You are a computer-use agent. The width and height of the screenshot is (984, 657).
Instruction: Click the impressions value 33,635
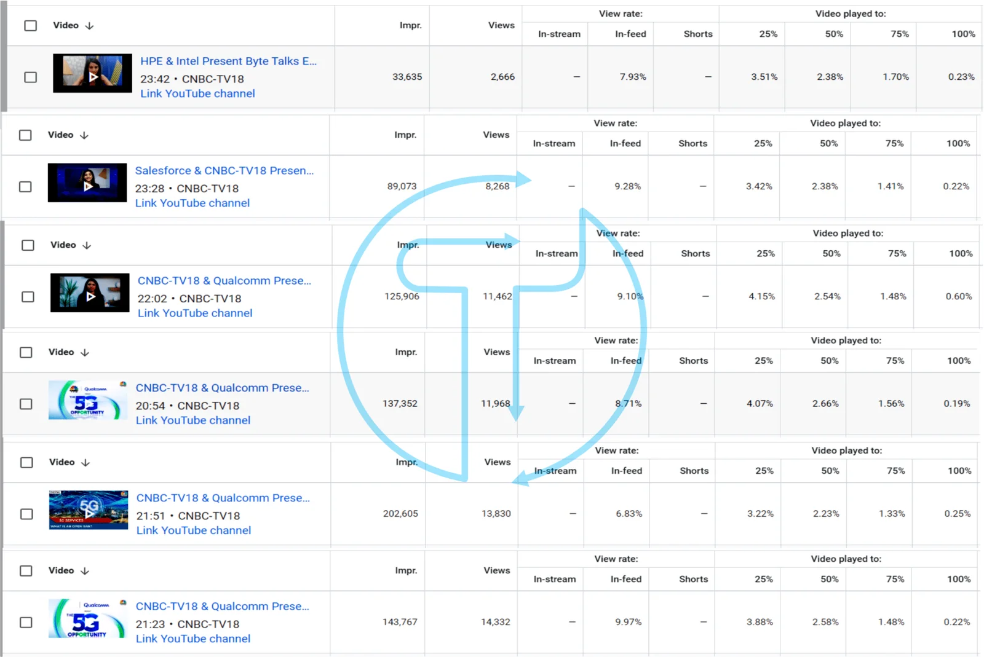[x=407, y=77]
